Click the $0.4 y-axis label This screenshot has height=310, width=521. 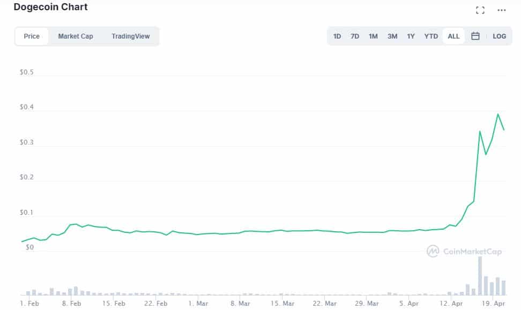click(x=27, y=107)
